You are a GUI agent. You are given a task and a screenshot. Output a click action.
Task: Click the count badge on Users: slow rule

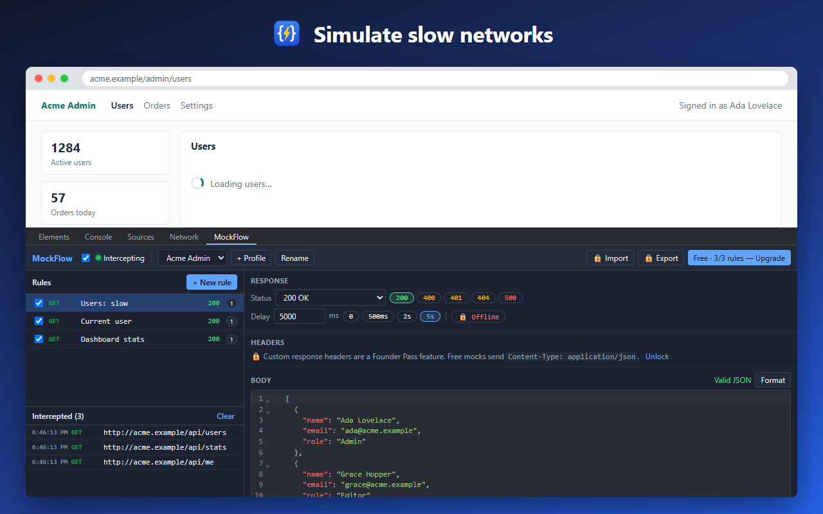pyautogui.click(x=231, y=303)
